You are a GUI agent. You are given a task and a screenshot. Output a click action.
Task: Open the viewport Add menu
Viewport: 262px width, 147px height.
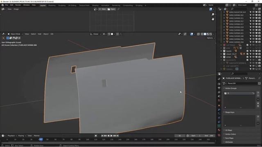39,34
